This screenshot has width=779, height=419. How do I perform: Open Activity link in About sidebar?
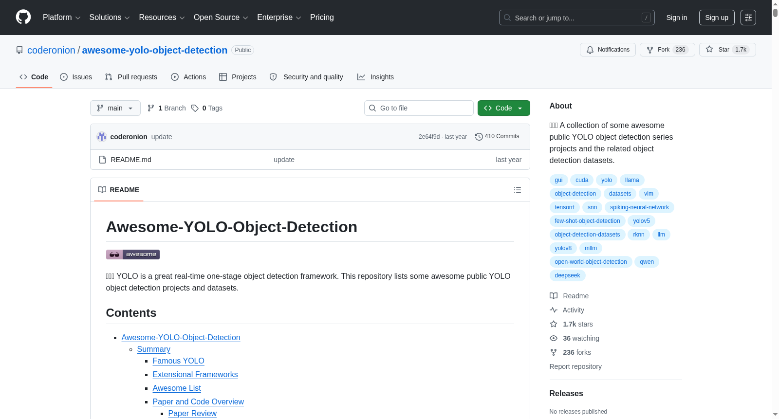point(567,310)
